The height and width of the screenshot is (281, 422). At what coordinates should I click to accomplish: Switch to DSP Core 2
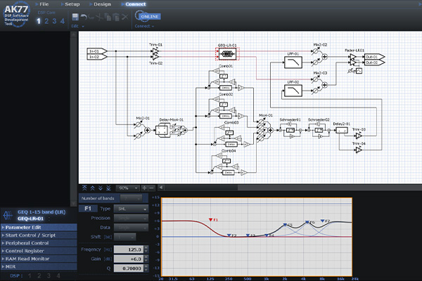click(48, 21)
